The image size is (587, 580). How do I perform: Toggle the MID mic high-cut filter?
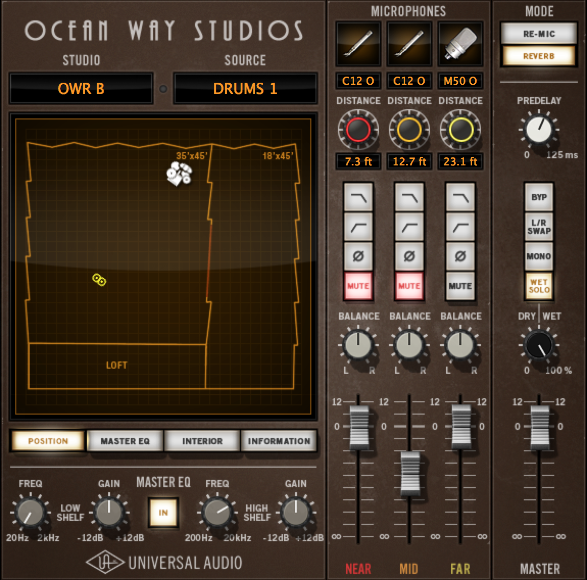pos(409,197)
